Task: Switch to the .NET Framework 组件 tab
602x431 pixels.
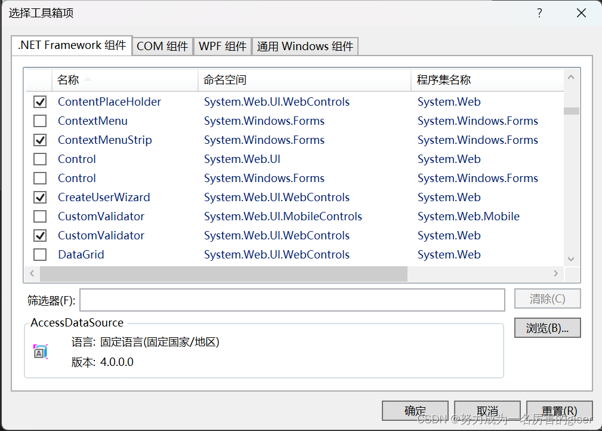Action: [72, 45]
